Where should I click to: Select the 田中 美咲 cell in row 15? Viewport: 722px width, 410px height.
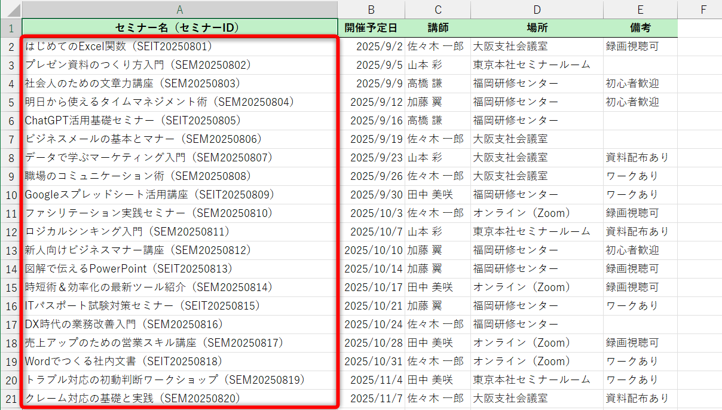pos(438,287)
